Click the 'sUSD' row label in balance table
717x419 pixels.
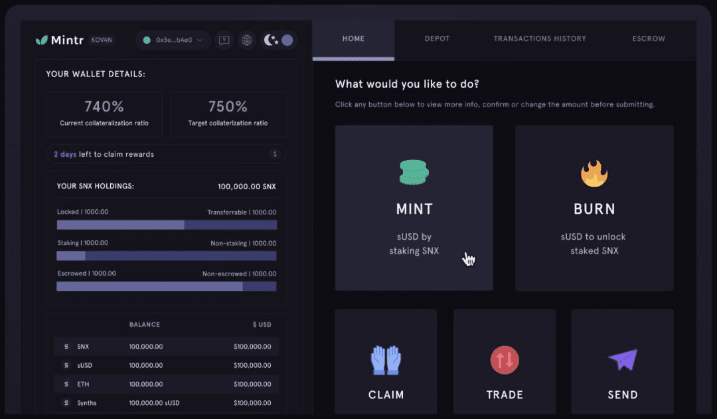coord(84,365)
